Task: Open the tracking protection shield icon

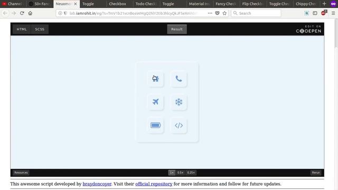Action: (65, 13)
